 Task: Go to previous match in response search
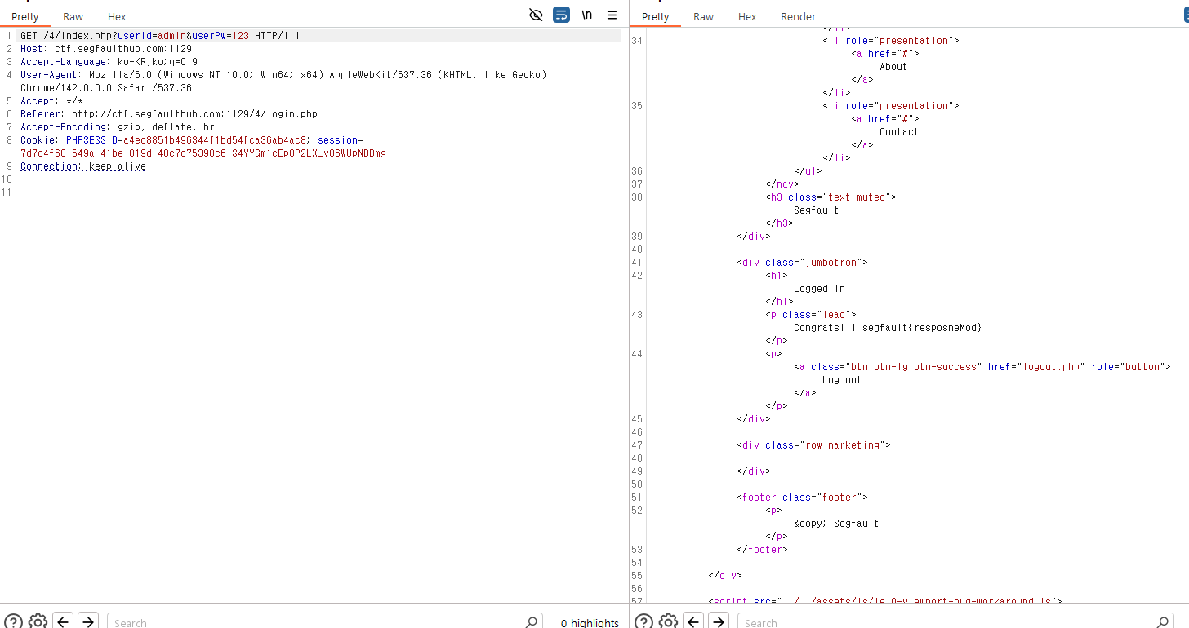click(694, 621)
